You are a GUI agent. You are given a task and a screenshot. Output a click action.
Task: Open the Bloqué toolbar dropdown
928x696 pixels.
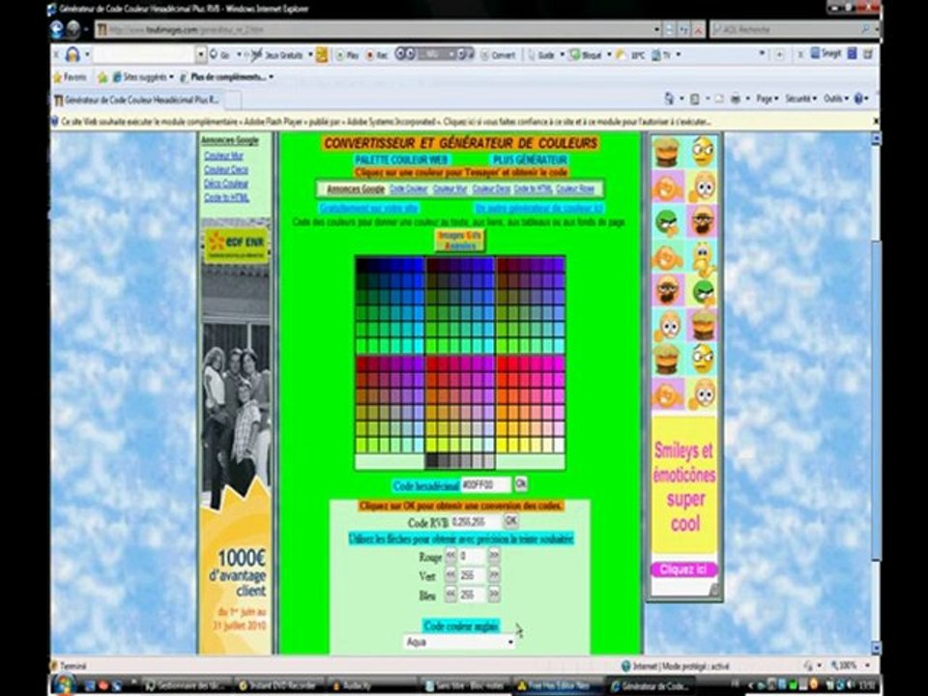tap(609, 55)
